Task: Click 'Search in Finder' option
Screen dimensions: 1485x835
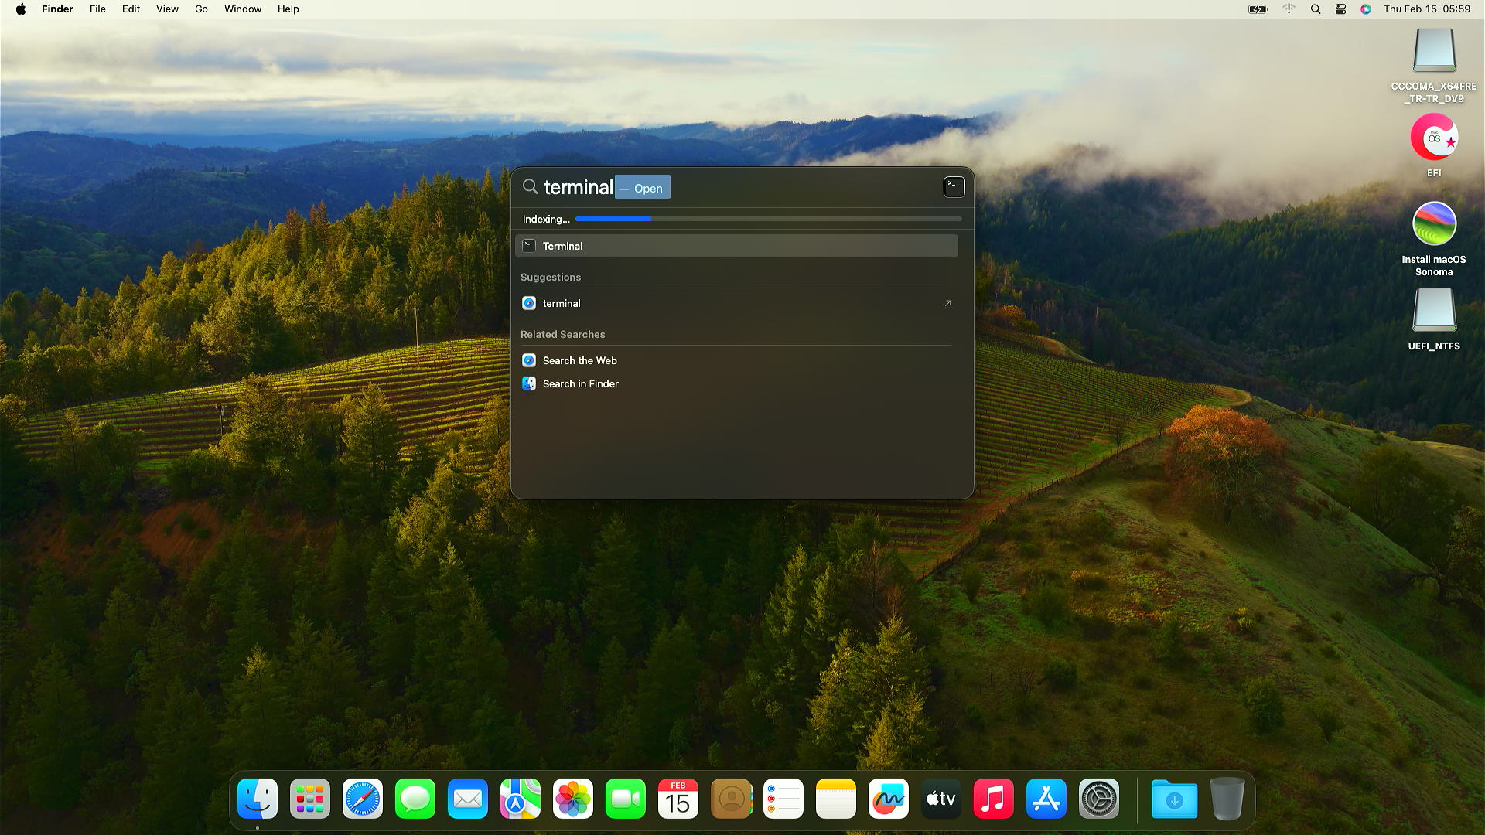Action: click(x=580, y=383)
